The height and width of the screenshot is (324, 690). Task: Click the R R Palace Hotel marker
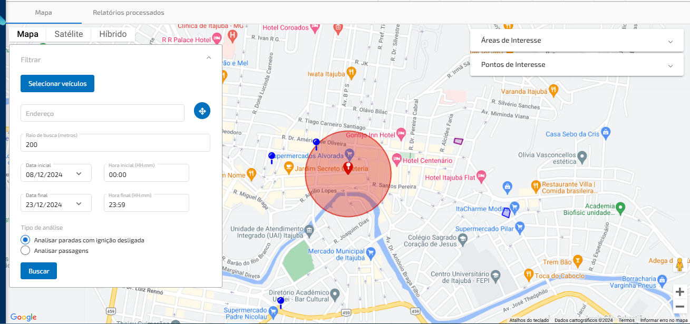(216, 40)
